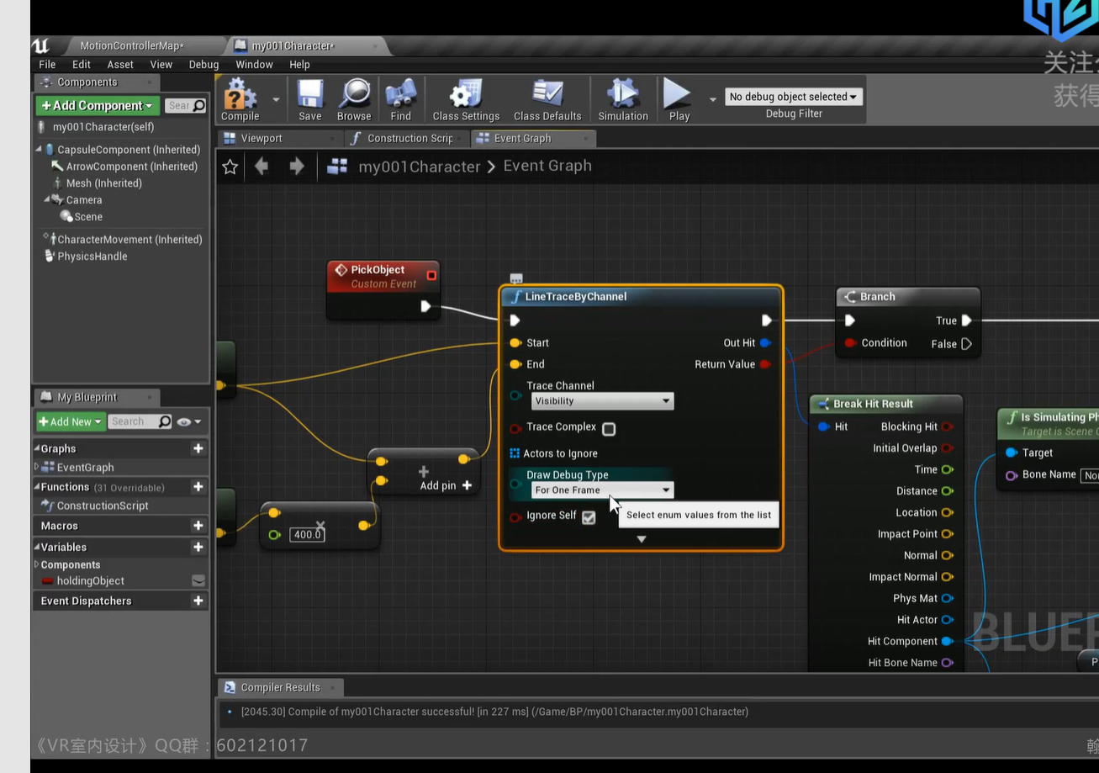
Task: Add a new macro with plus
Action: pyautogui.click(x=198, y=526)
